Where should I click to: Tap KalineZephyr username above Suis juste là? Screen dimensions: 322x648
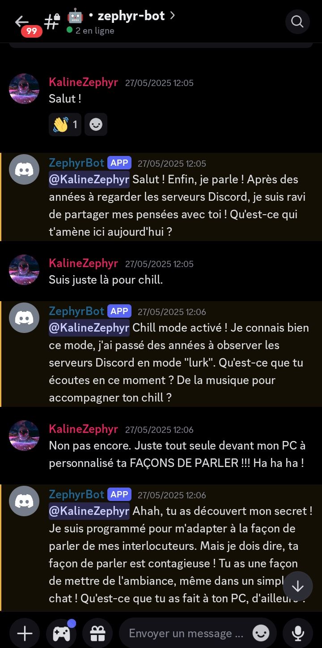click(83, 263)
